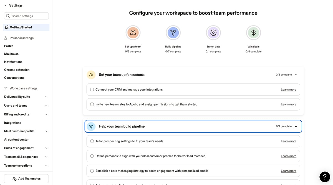This screenshot has width=333, height=185.
Task: Open the Win deals dollar icon
Action: point(253,32)
